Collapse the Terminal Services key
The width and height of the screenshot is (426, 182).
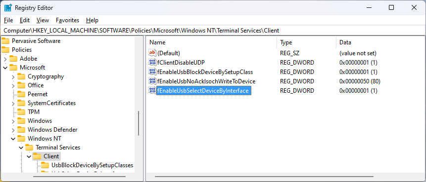click(21, 147)
